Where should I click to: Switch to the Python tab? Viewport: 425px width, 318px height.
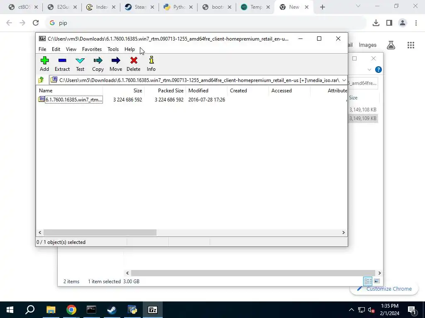pos(178,7)
